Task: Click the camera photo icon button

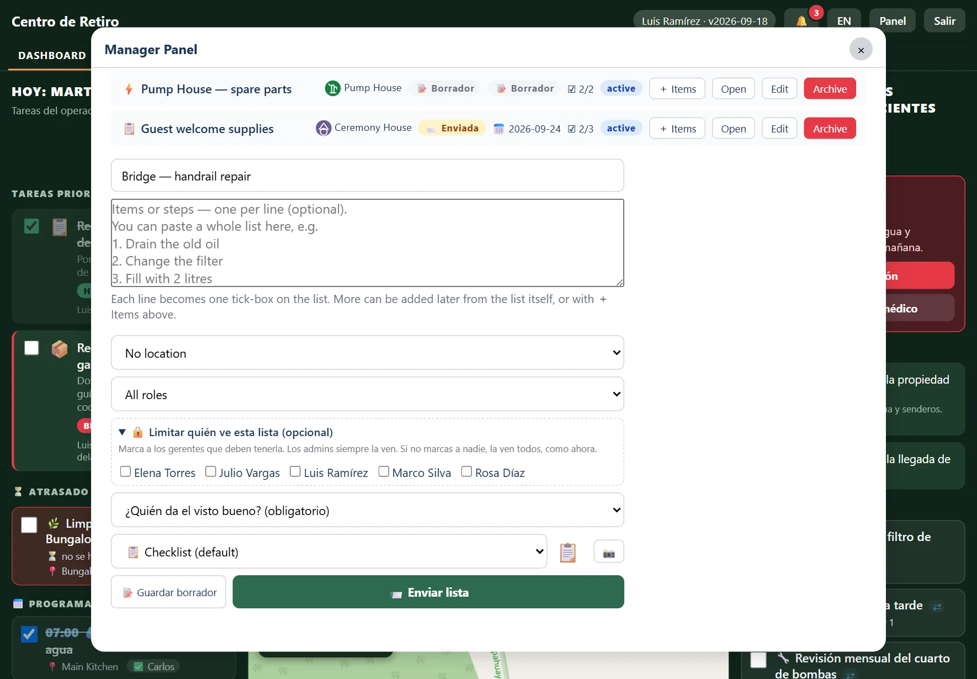Action: click(x=609, y=551)
